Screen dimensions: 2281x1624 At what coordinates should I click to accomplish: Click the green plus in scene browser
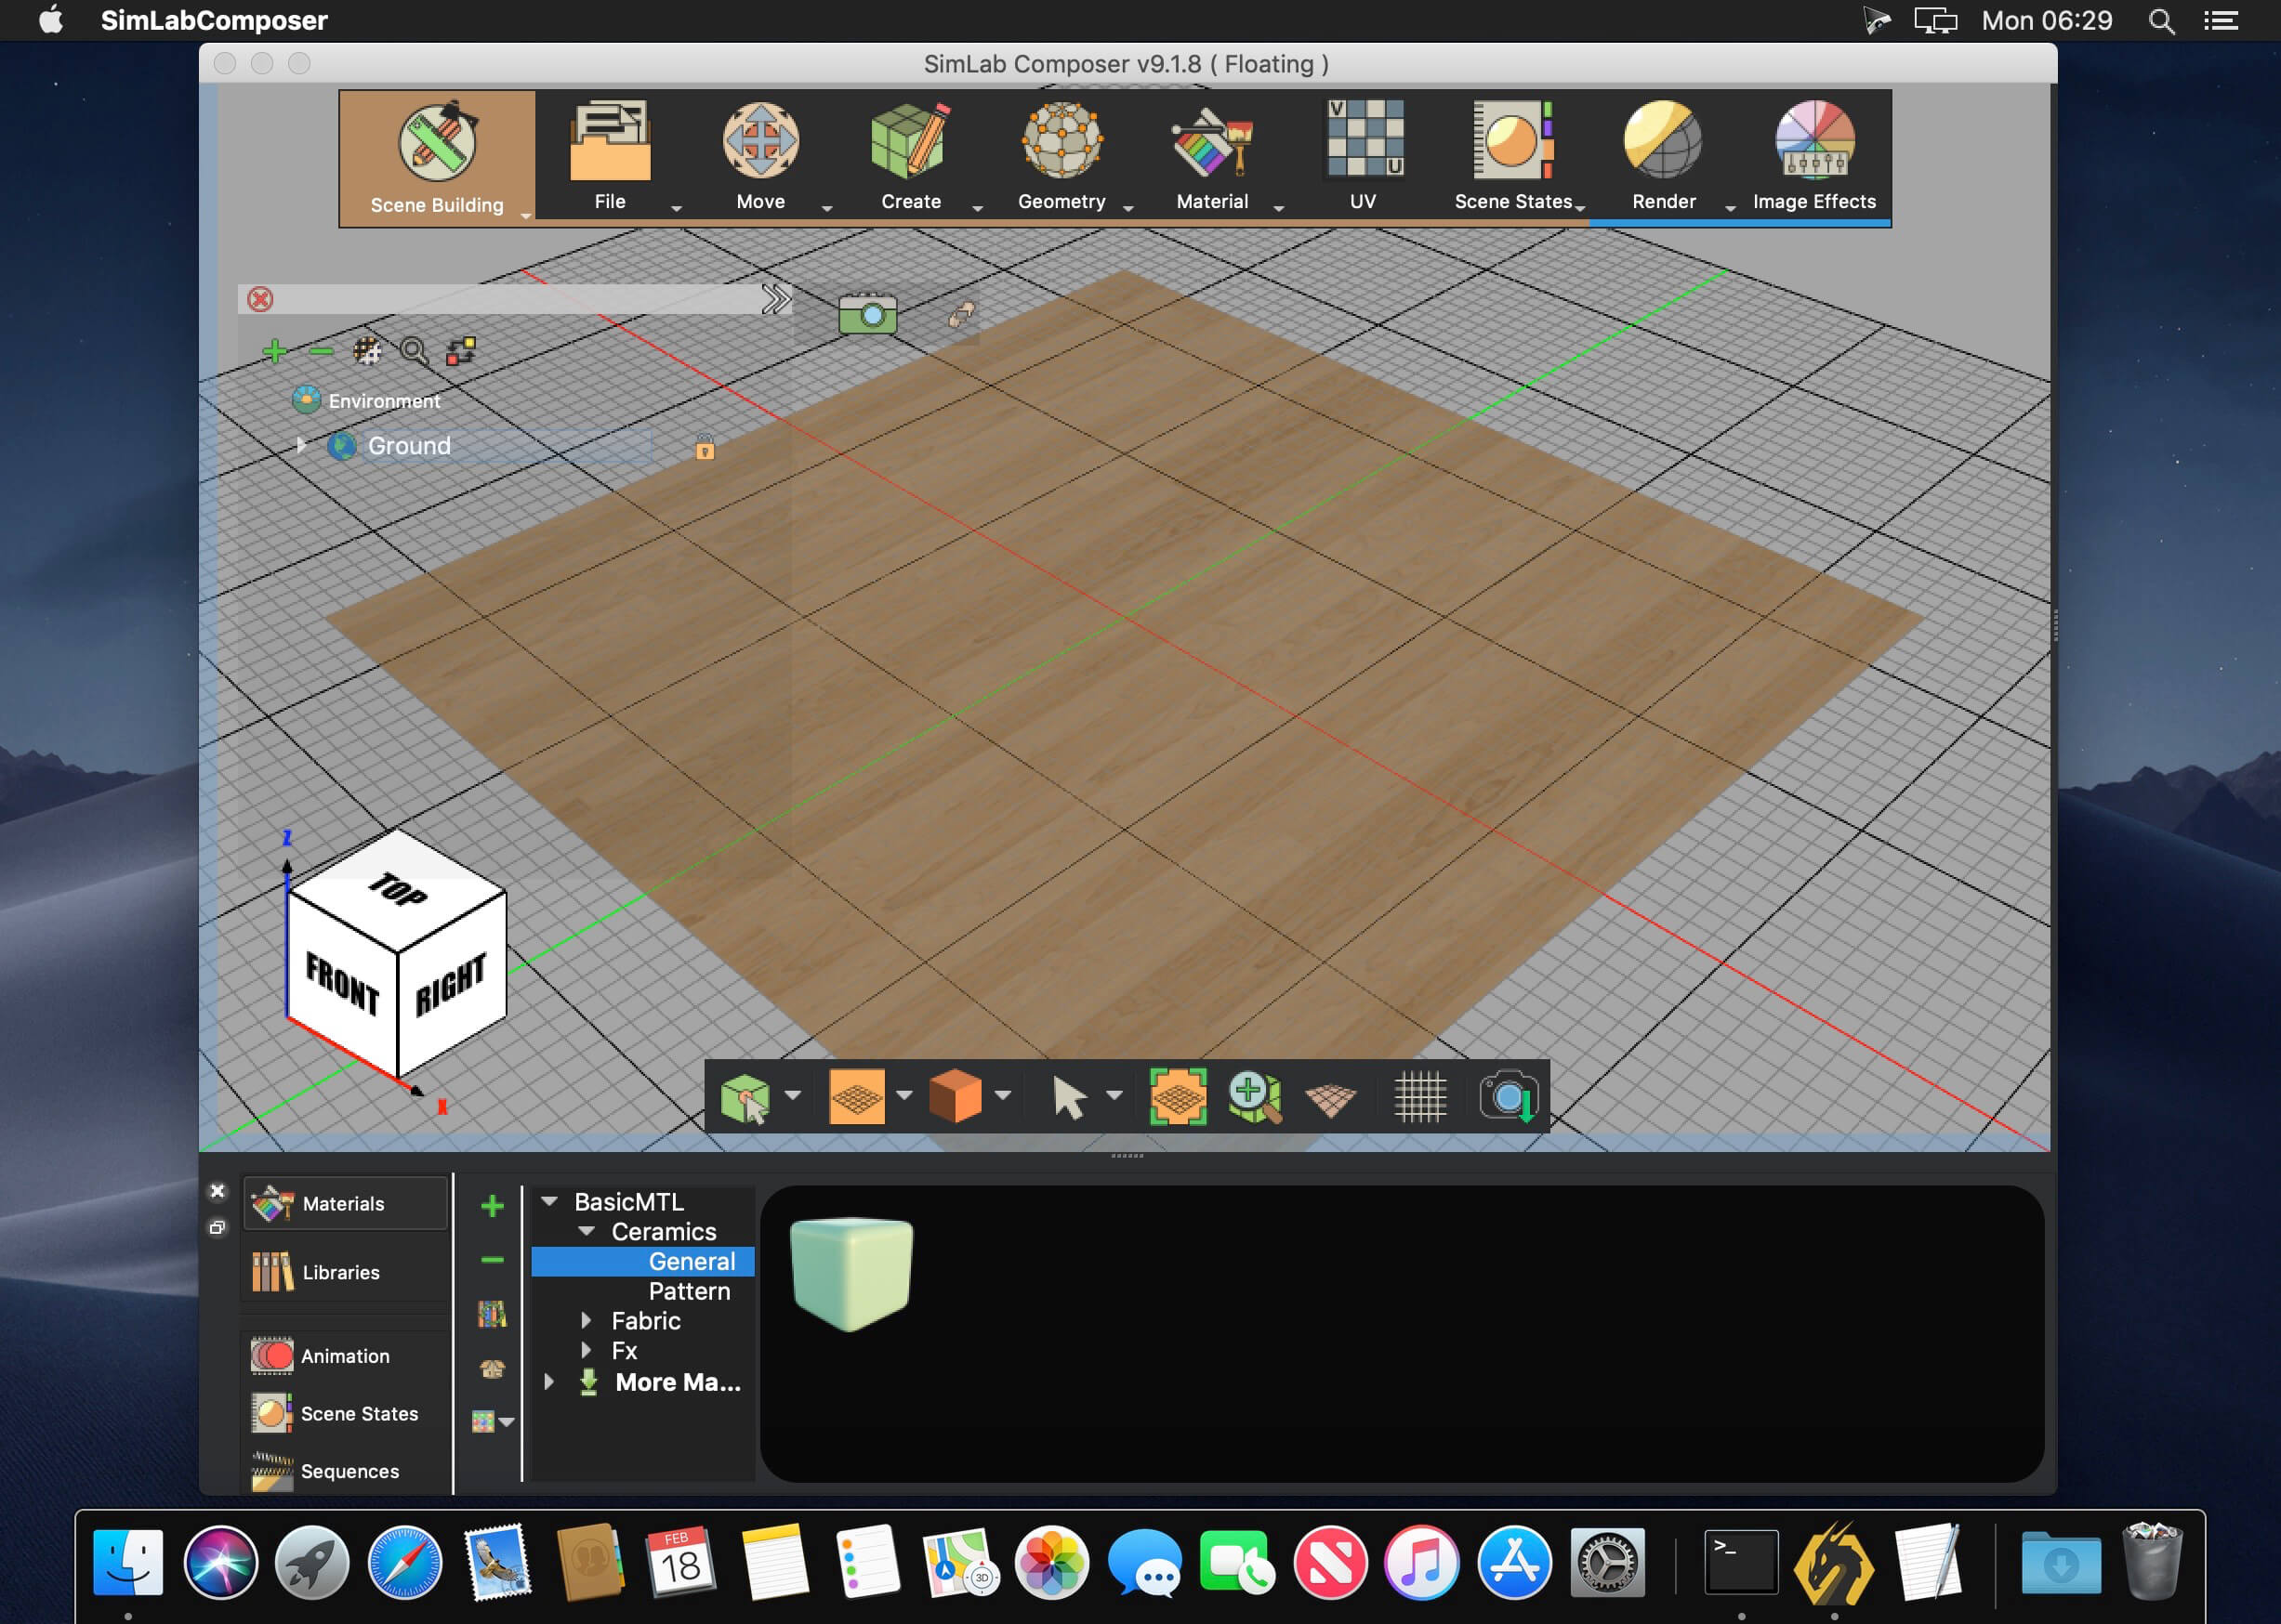[274, 351]
